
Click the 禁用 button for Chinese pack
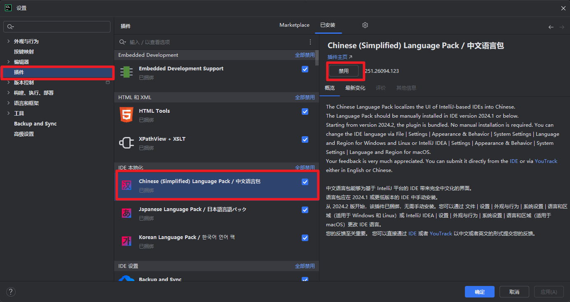coord(343,71)
